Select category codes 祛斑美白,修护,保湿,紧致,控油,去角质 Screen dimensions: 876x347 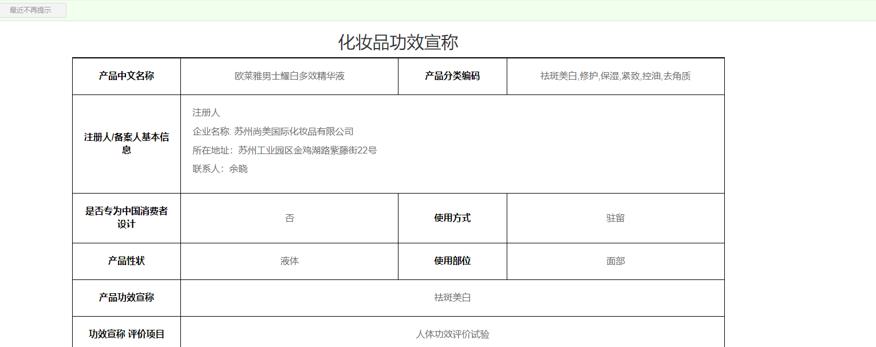click(615, 76)
